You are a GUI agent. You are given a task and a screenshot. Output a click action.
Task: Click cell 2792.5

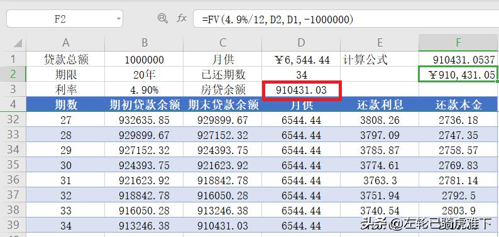tap(458, 196)
